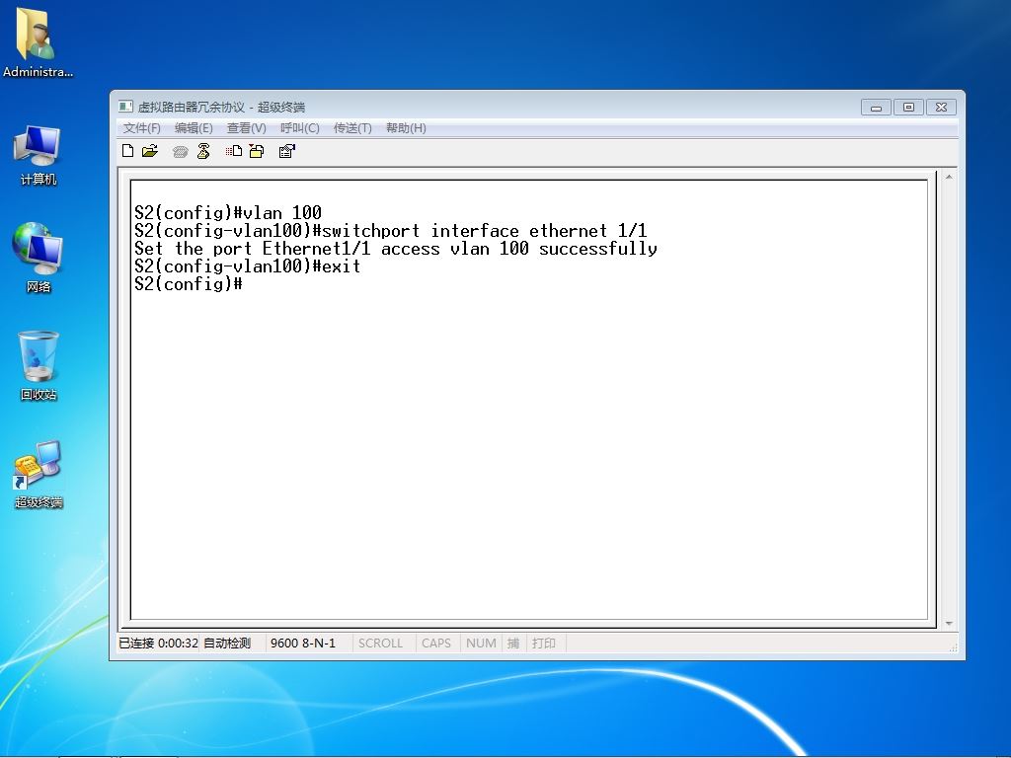The width and height of the screenshot is (1011, 758).
Task: Click the NUM status indicator
Action: tap(481, 643)
